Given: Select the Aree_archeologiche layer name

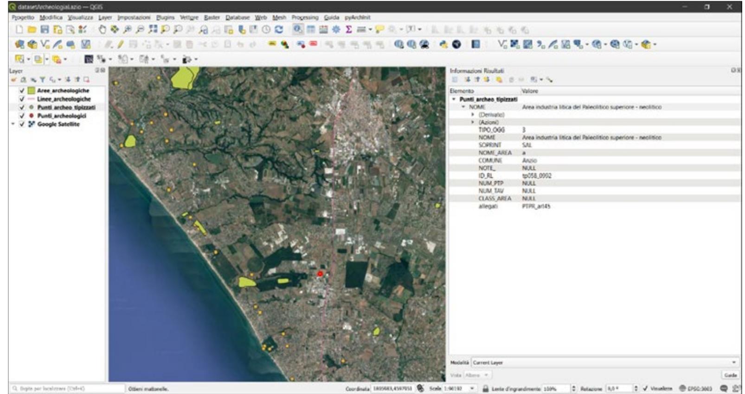Looking at the screenshot, I should [x=63, y=91].
